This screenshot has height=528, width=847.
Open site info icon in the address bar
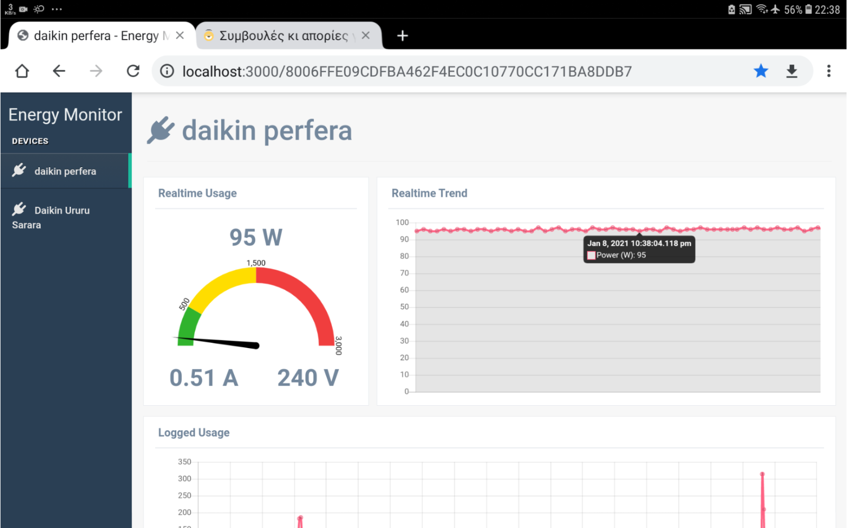167,71
